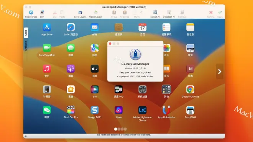This screenshot has width=253, height=142.
Task: Select the DropDMG icon
Action: pos(190,110)
